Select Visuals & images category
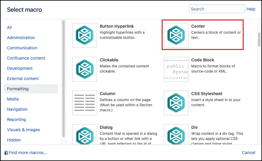The image size is (262, 161). click(x=23, y=130)
